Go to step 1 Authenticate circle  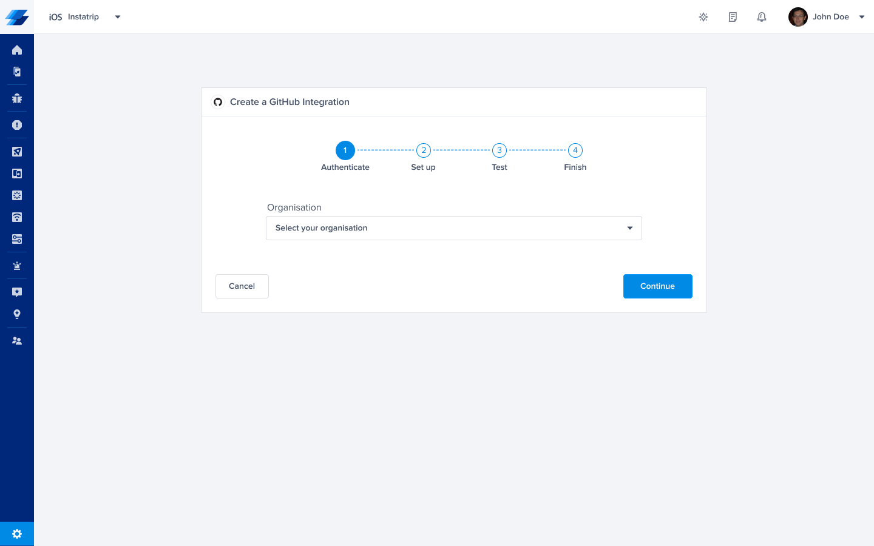click(345, 150)
